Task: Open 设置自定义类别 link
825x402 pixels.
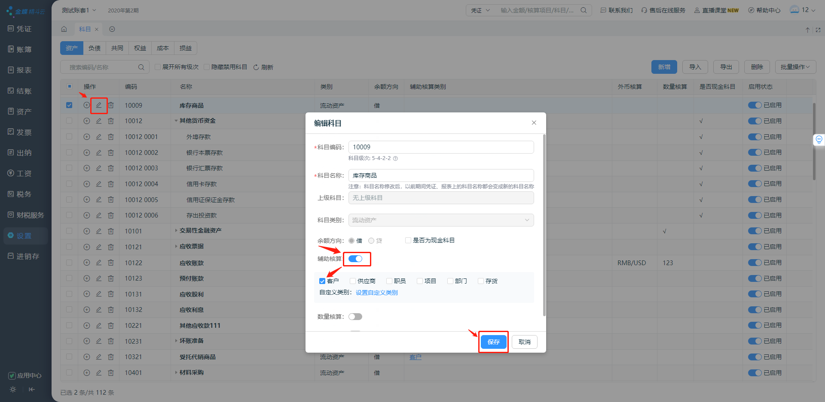Action: pyautogui.click(x=377, y=293)
